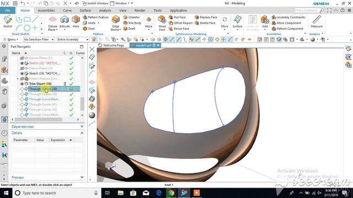Image resolution: width=353 pixels, height=198 pixels.
Task: Launch the Measure tool
Action: click(x=317, y=22)
